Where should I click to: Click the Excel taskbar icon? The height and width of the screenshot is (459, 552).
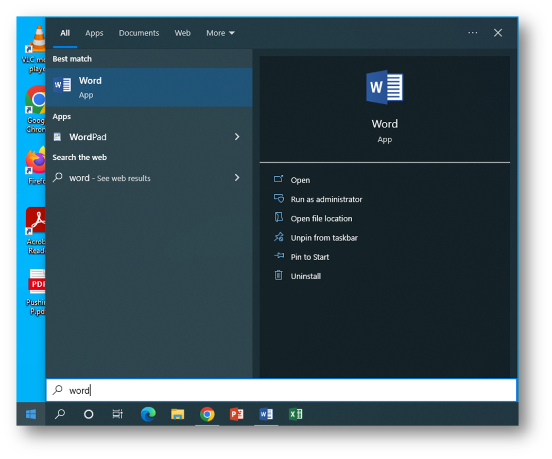(x=296, y=414)
